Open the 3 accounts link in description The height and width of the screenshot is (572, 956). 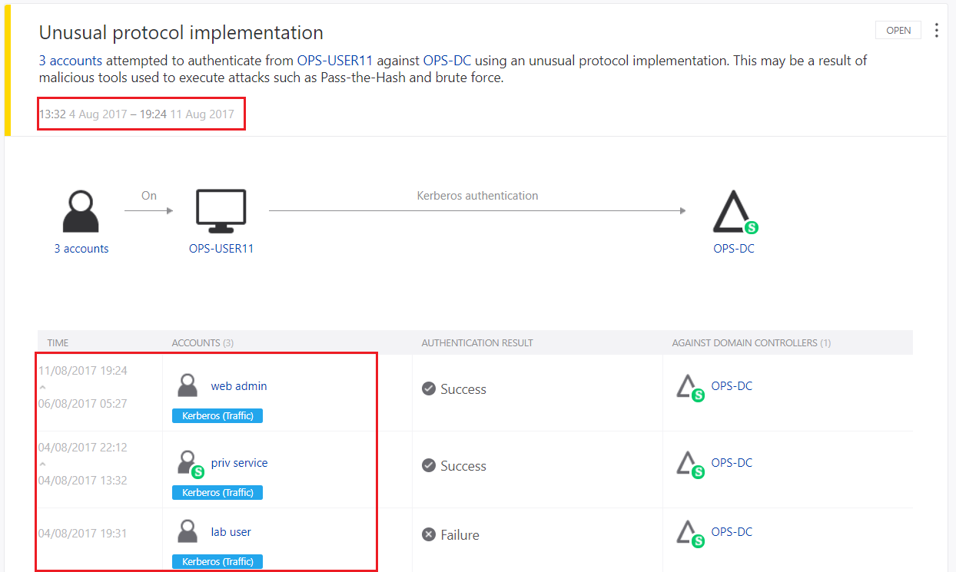[71, 60]
